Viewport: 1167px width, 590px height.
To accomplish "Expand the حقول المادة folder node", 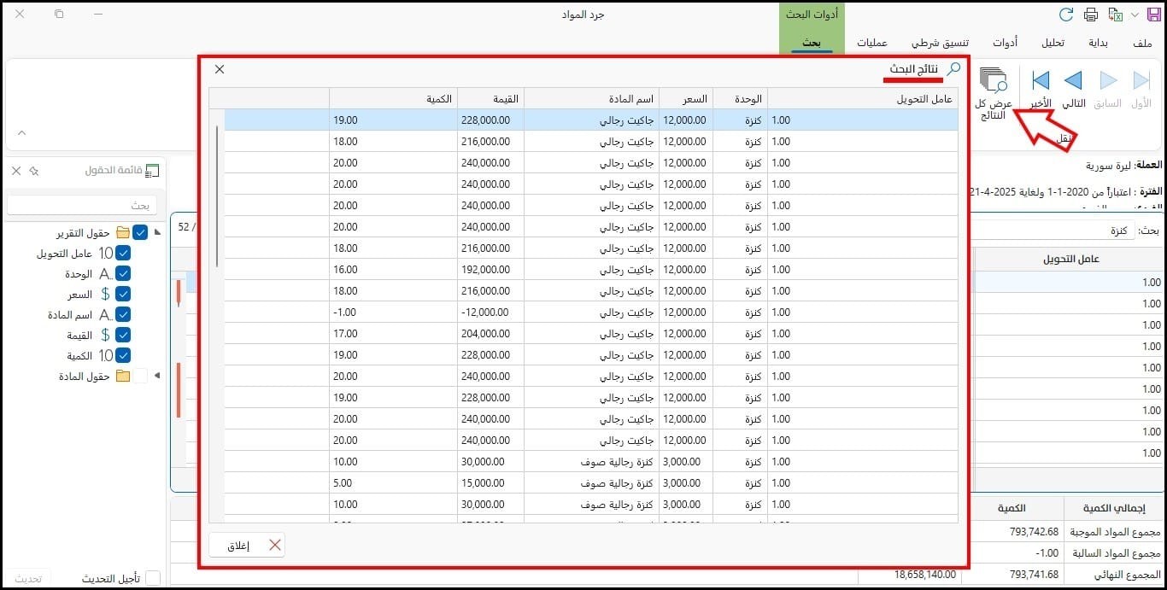I will pos(156,376).
